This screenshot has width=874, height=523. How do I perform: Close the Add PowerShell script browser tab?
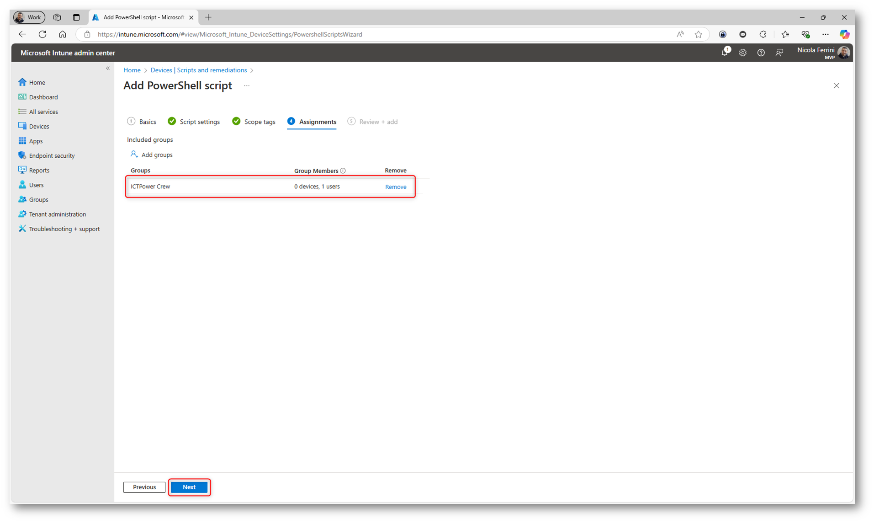(191, 17)
